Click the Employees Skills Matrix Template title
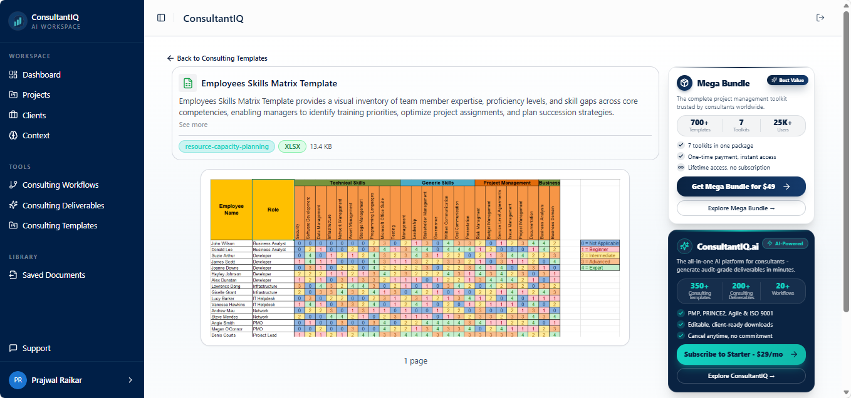851x398 pixels. [x=269, y=83]
